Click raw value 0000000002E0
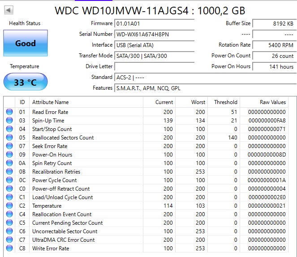Image resolution: width=297 pixels, height=257 pixels. coord(267,197)
